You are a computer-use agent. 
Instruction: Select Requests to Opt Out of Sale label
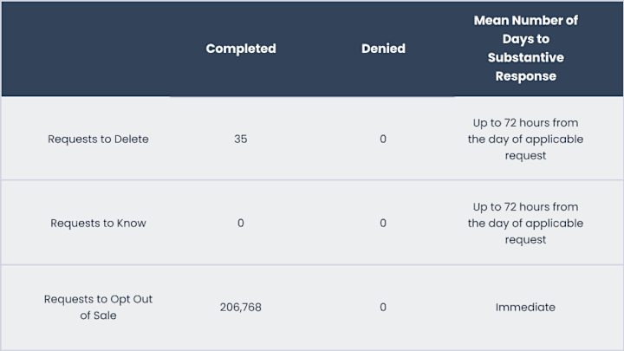coord(98,307)
